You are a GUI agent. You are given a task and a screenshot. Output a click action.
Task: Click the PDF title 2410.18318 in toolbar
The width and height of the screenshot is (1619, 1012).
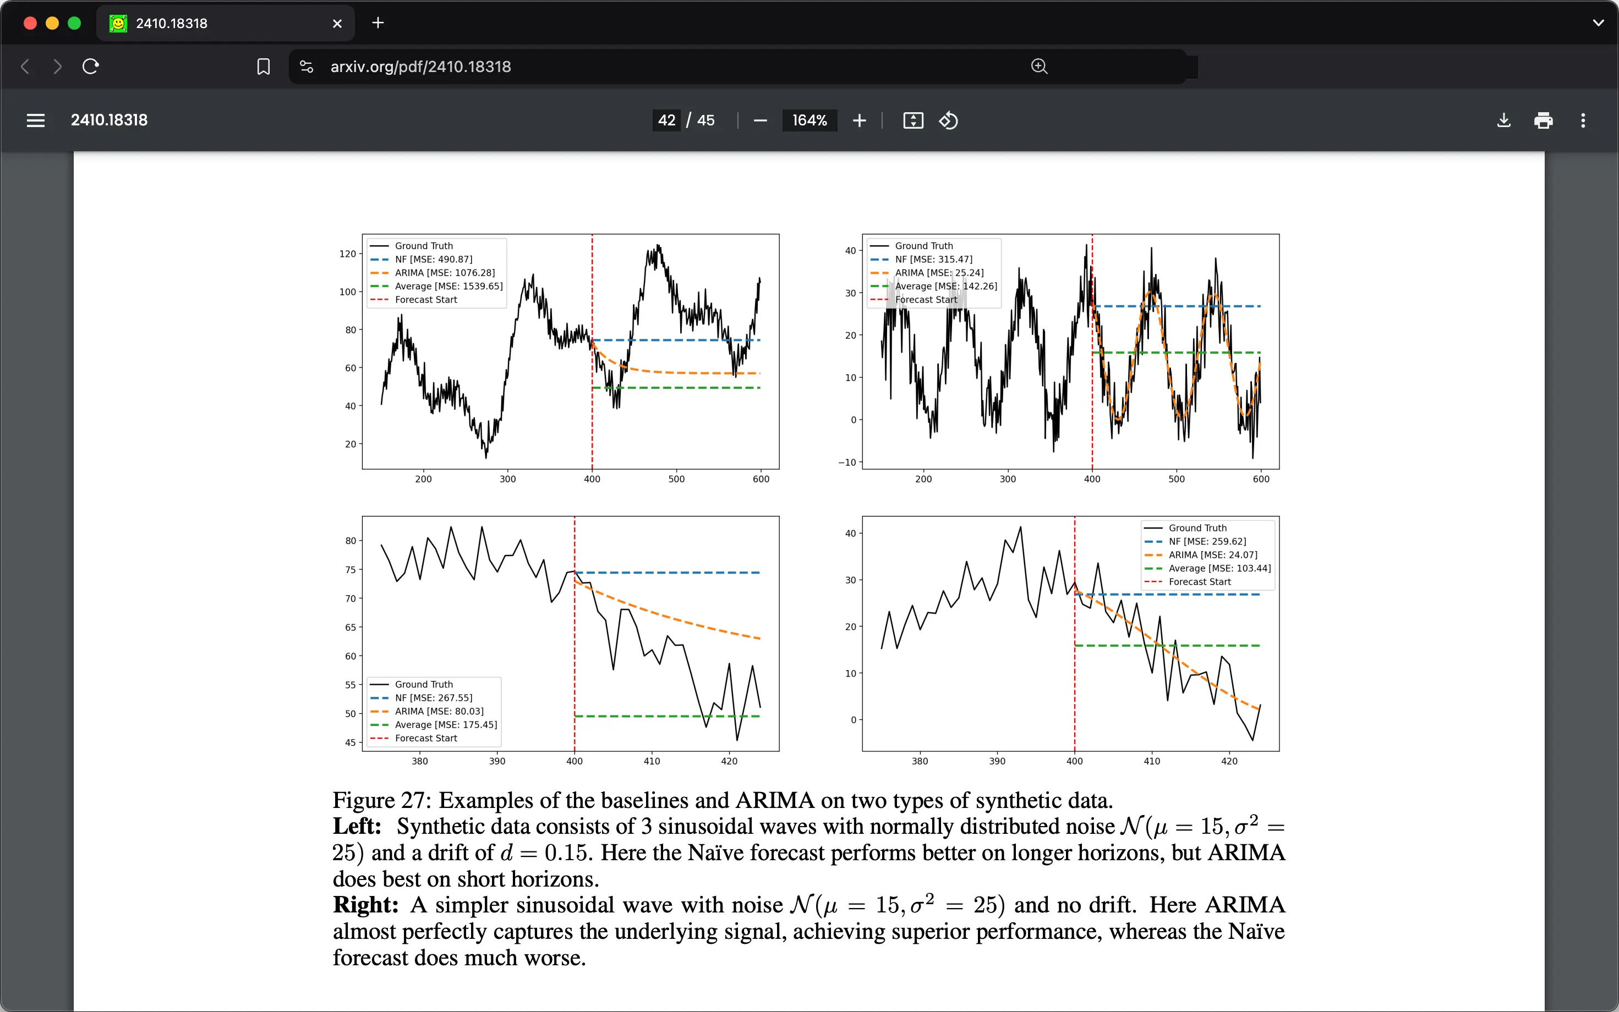point(109,120)
